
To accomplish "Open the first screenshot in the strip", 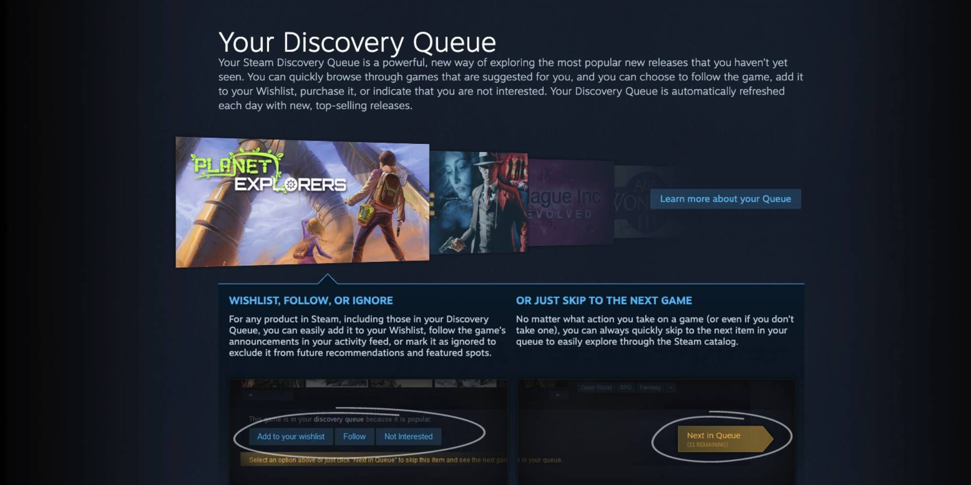I will point(272,383).
